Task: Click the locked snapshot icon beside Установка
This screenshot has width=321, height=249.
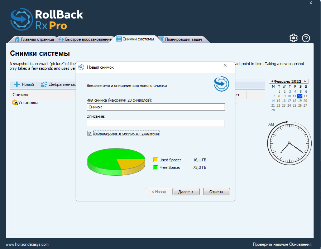Action: (15, 102)
